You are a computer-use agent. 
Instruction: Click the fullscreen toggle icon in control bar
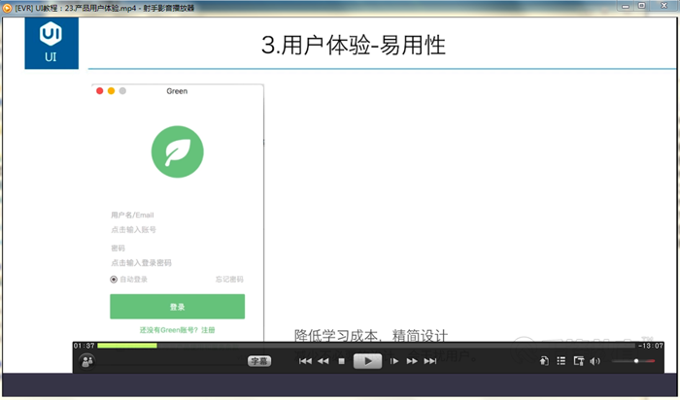tap(578, 361)
